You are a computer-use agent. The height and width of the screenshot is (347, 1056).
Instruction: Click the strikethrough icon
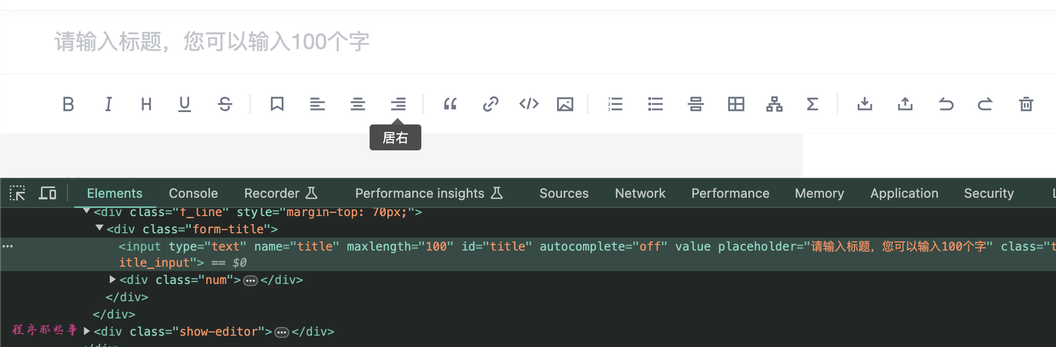click(x=225, y=104)
